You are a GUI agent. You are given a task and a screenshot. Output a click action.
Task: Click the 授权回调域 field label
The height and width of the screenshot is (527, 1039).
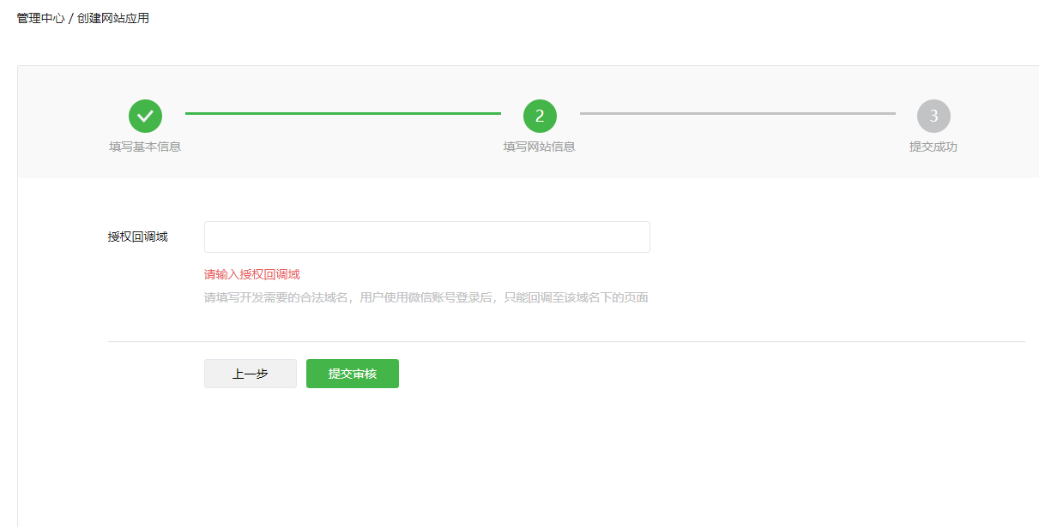point(137,237)
